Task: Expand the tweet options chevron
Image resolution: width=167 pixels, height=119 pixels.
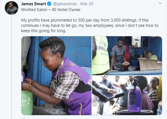Action: [x=160, y=3]
